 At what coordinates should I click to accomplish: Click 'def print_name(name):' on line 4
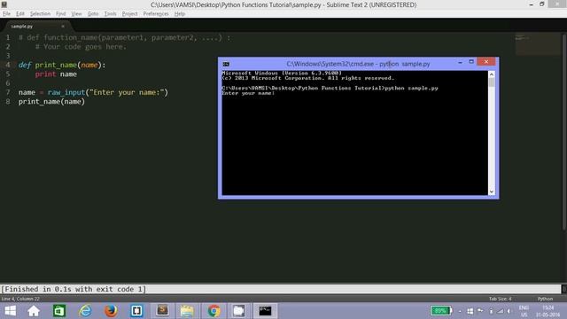(x=62, y=65)
